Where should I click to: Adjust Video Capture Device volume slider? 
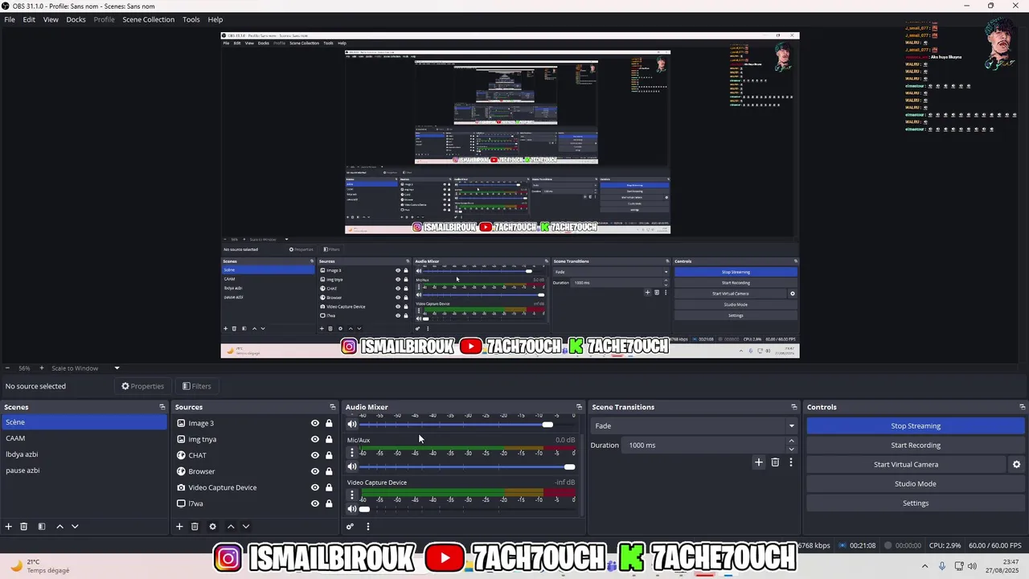coord(468,509)
